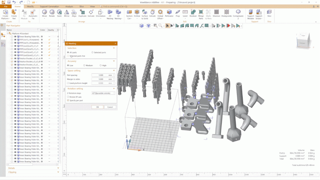Click OK in the 3D Nesting dialog
The width and height of the screenshot is (320, 180).
pyautogui.click(x=97, y=107)
